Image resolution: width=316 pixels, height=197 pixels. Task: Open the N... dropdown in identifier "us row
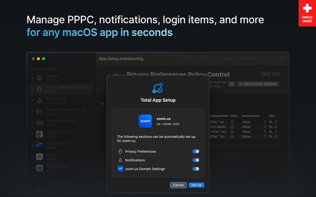[273, 122]
